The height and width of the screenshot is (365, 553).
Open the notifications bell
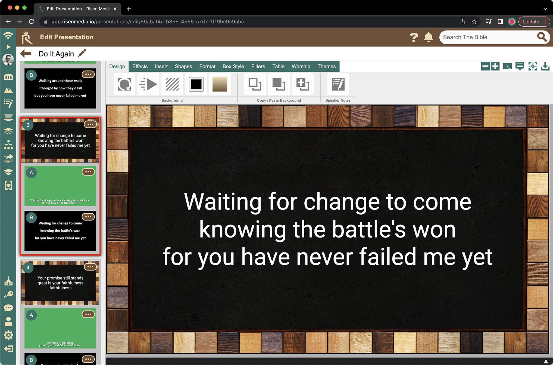tap(429, 37)
